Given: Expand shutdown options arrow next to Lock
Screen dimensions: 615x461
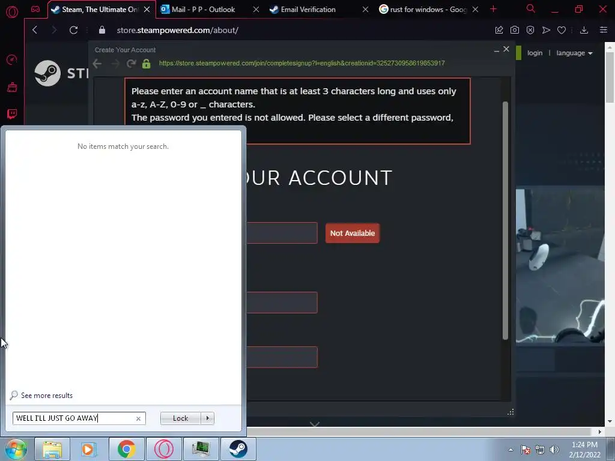Looking at the screenshot, I should pos(207,418).
